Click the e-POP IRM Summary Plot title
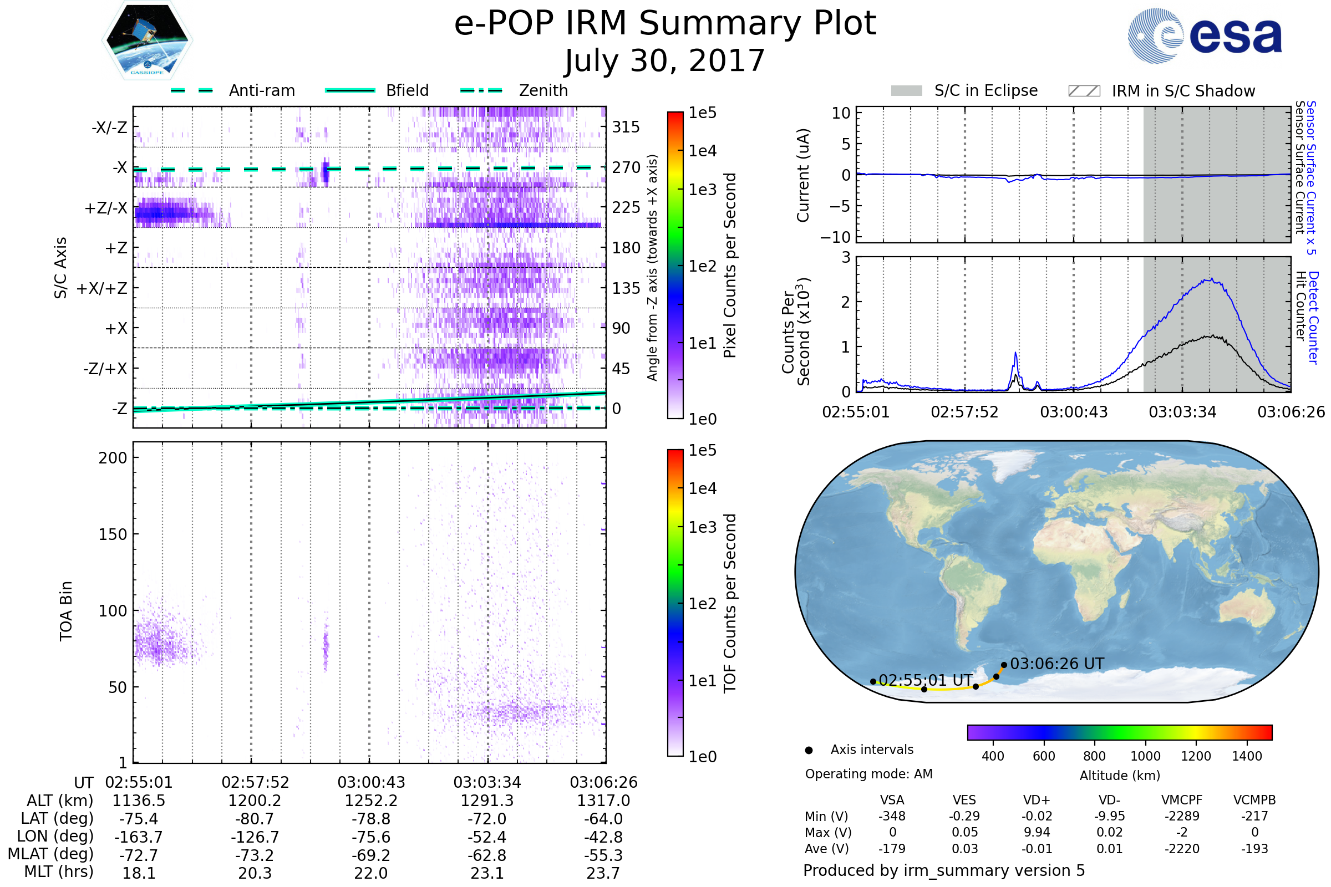This screenshot has height=887, width=1331. pos(665,24)
